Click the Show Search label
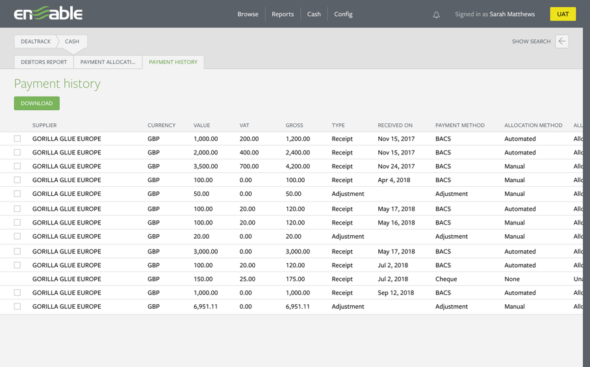590x367 pixels. pos(531,41)
